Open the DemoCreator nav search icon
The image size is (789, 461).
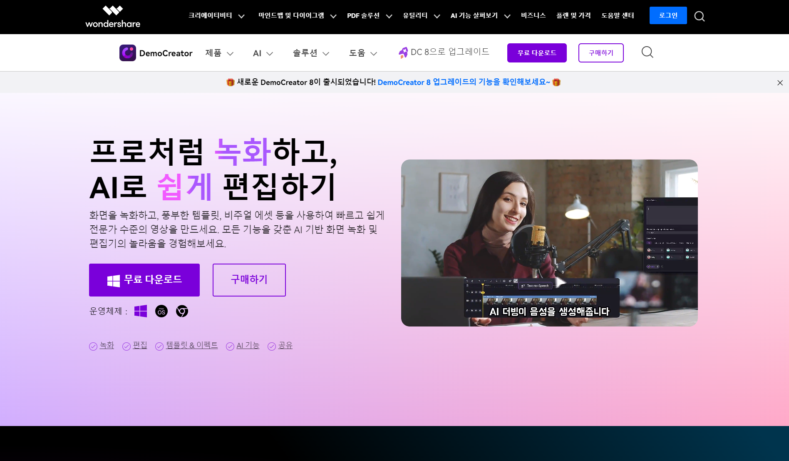pyautogui.click(x=647, y=52)
